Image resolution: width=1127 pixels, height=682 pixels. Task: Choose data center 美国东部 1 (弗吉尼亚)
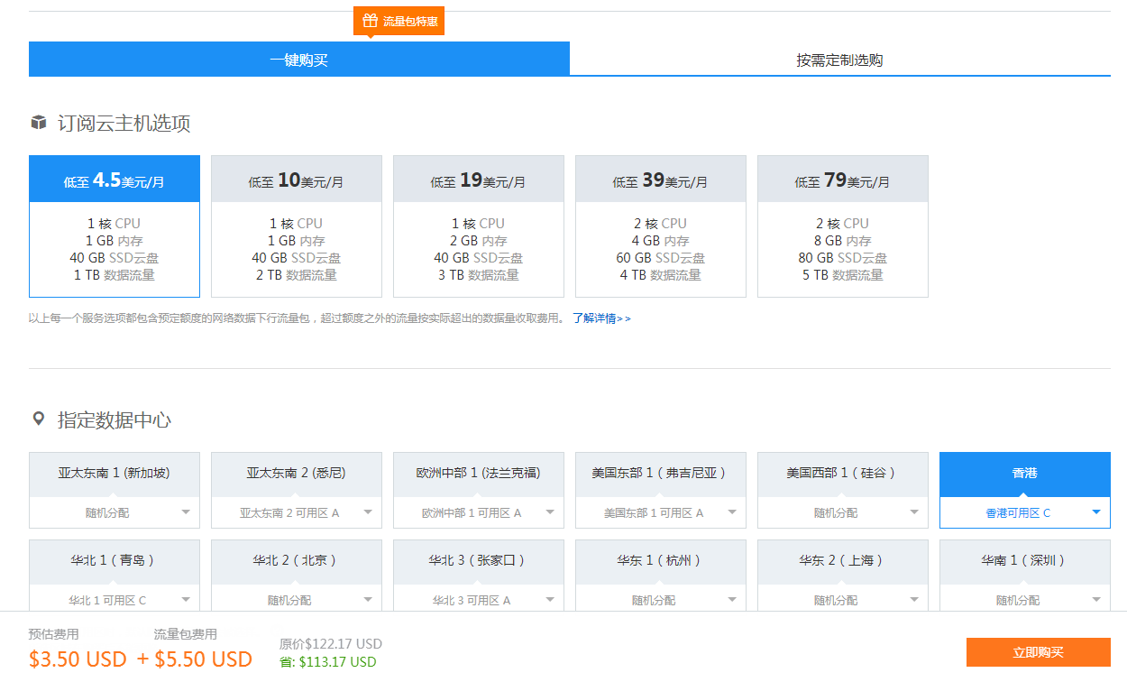661,474
